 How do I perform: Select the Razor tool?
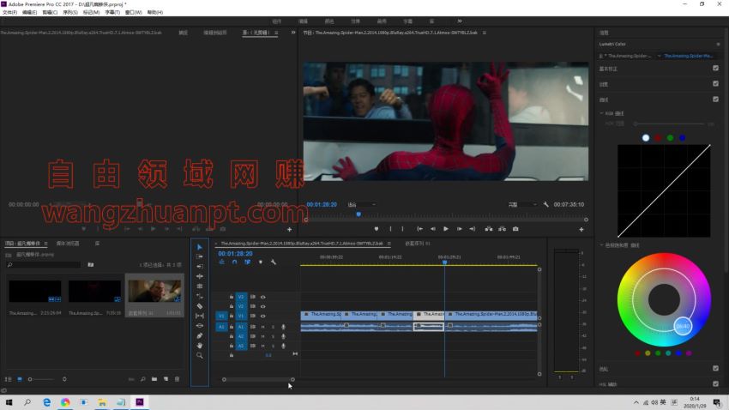click(x=200, y=306)
